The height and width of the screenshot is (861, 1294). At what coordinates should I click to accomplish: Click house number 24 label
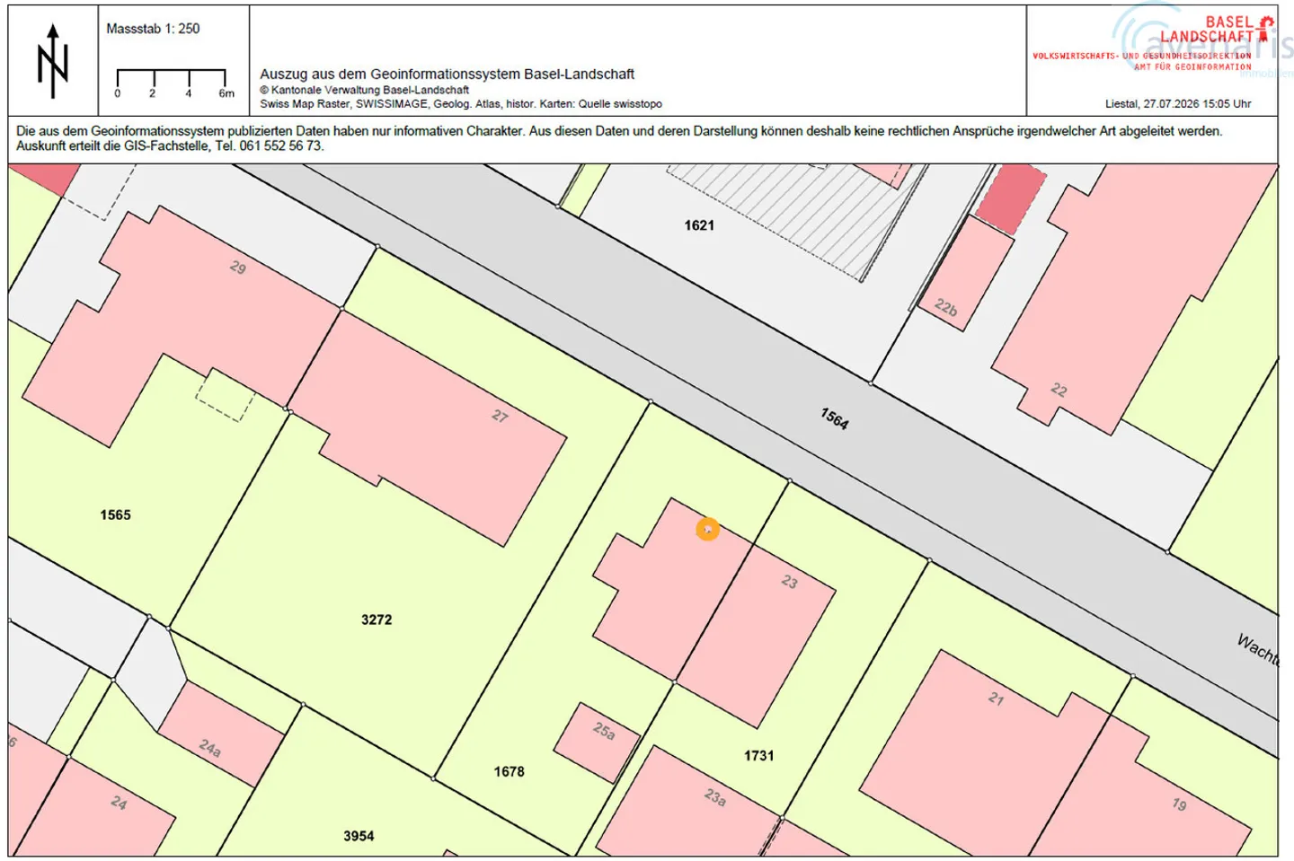coord(119,803)
